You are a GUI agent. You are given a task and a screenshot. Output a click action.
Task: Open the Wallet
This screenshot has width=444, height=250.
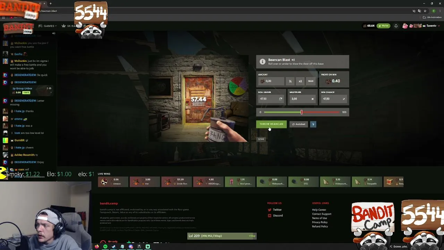[x=384, y=26]
